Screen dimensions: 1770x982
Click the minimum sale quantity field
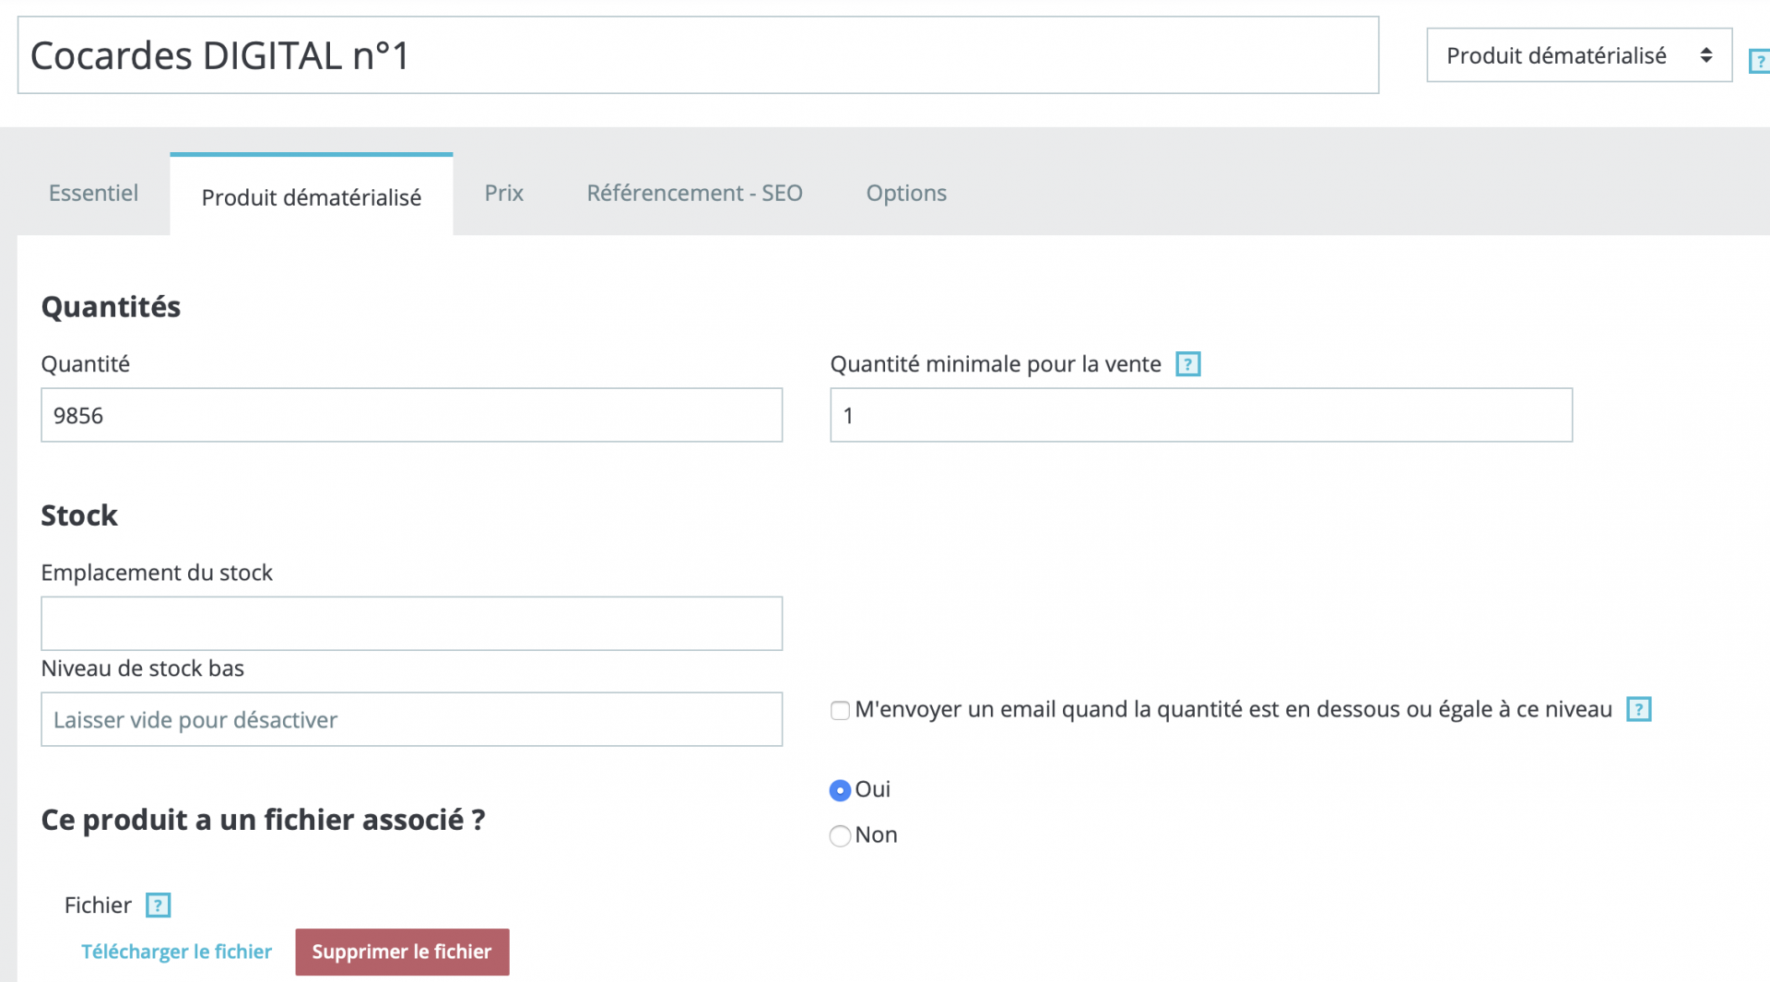tap(1201, 415)
